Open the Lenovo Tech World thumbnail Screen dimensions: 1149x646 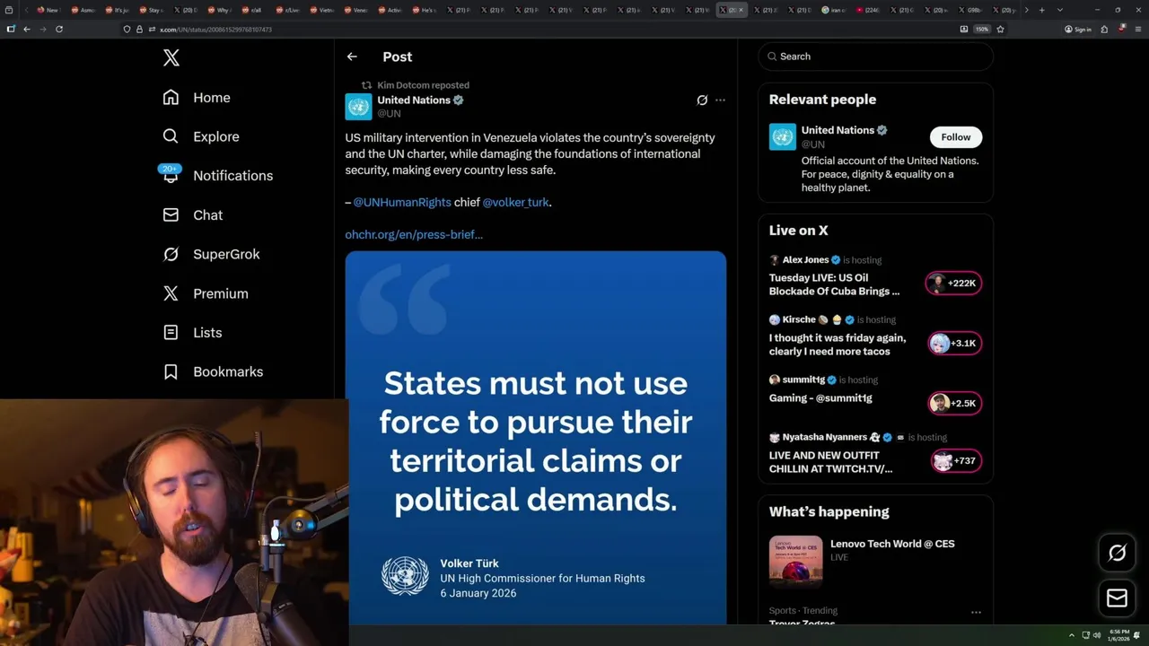point(795,562)
